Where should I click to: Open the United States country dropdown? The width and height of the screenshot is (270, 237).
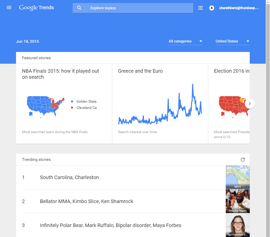(x=232, y=41)
